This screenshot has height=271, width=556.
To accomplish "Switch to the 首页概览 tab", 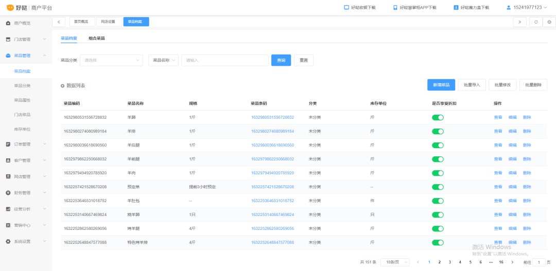I will coord(82,22).
